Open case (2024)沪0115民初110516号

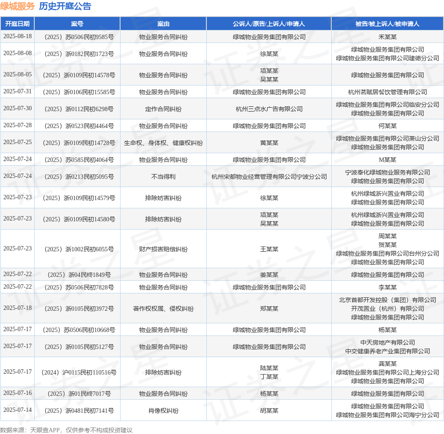79,372
